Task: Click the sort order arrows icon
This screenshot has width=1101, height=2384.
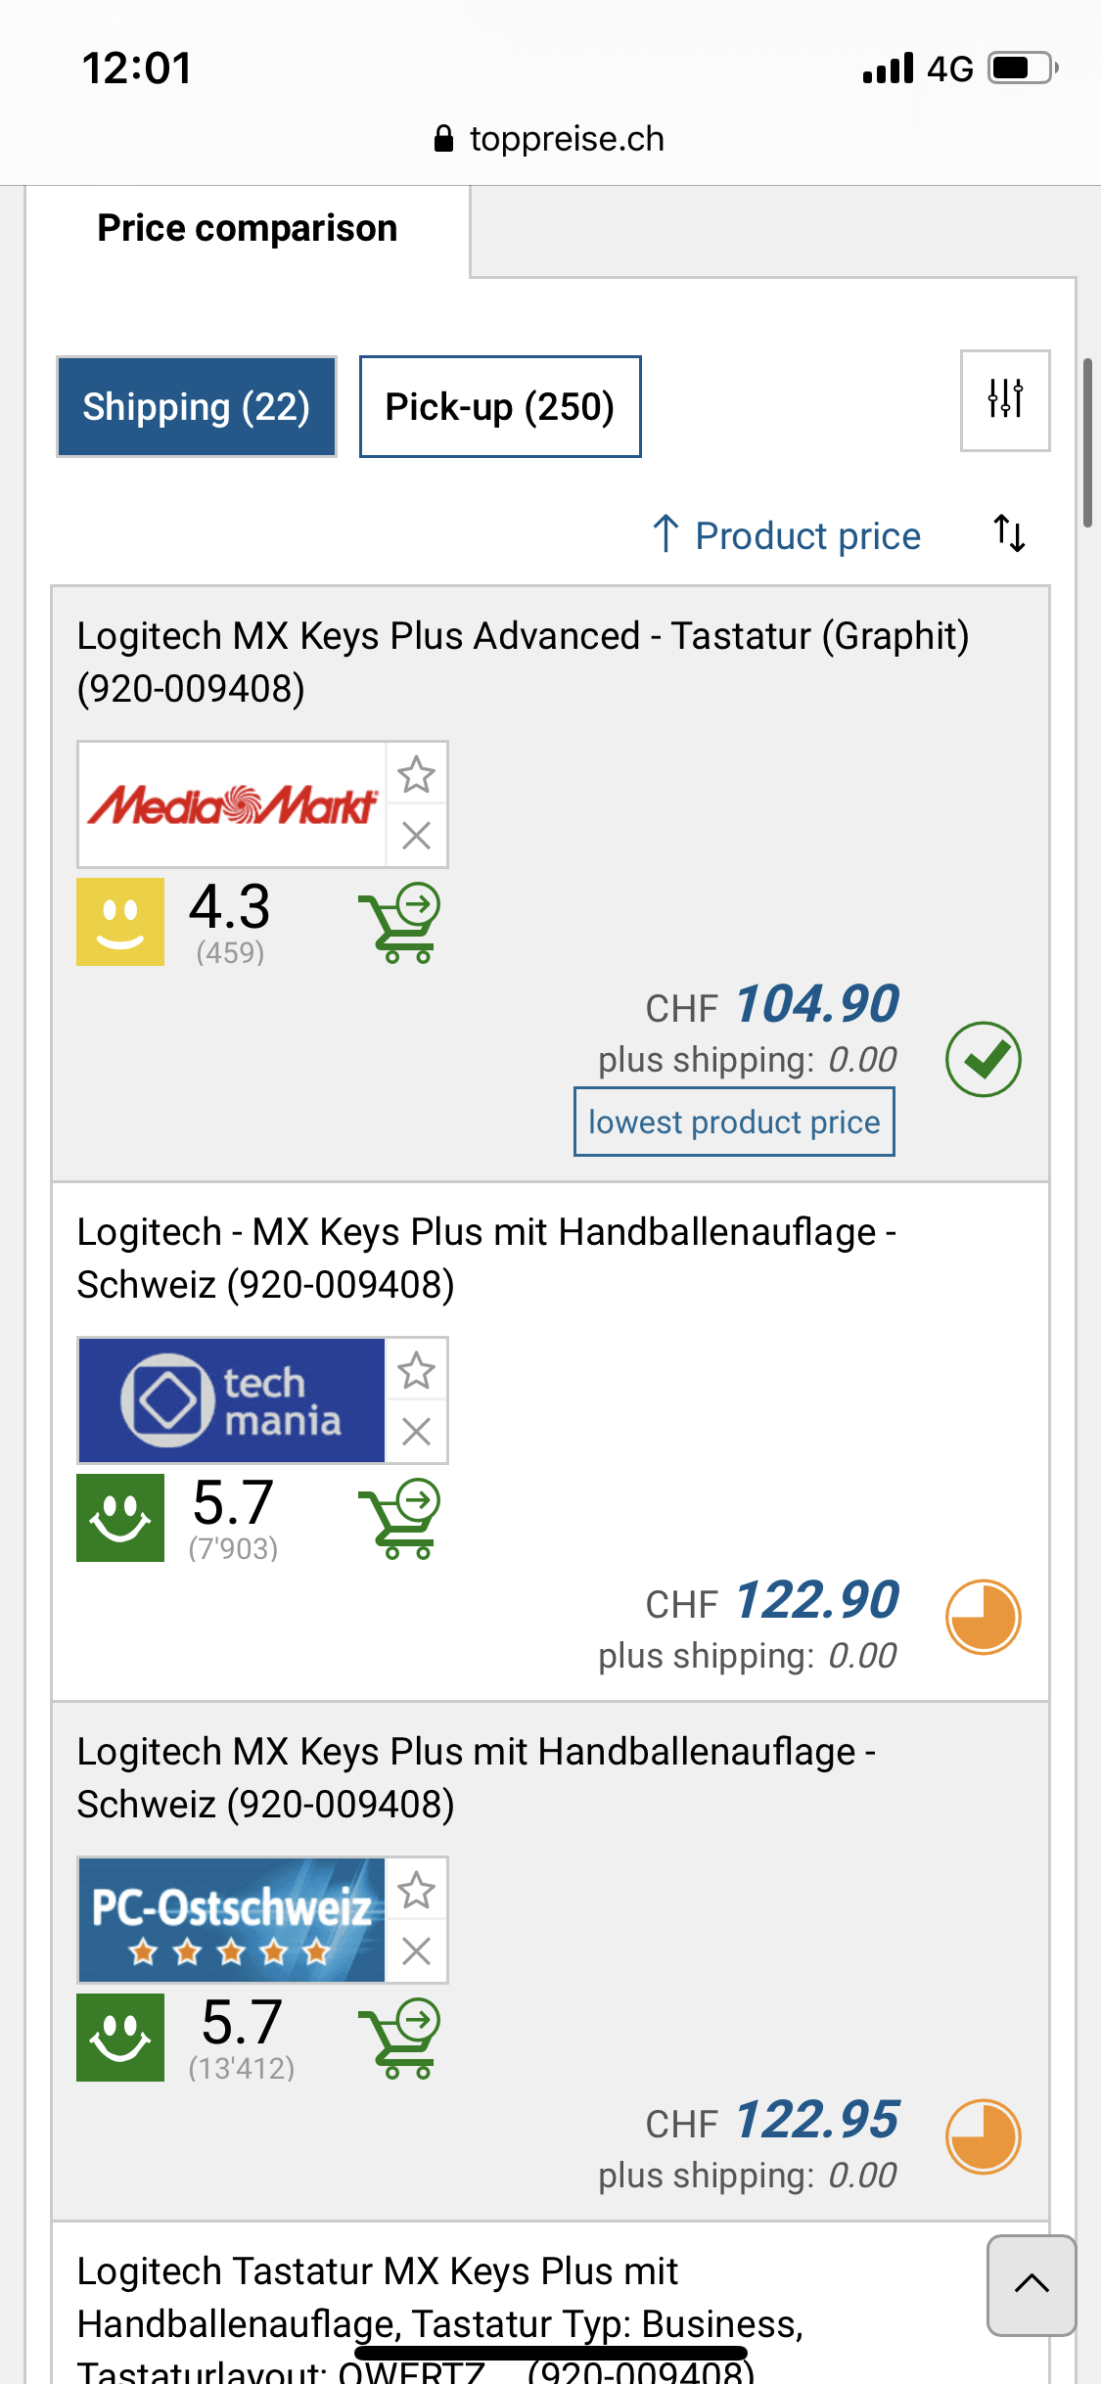Action: click(1009, 533)
